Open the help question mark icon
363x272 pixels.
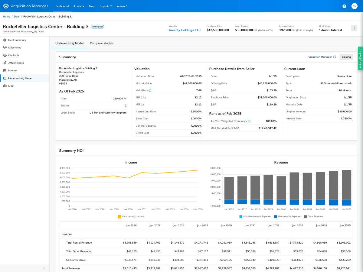pos(344,6)
